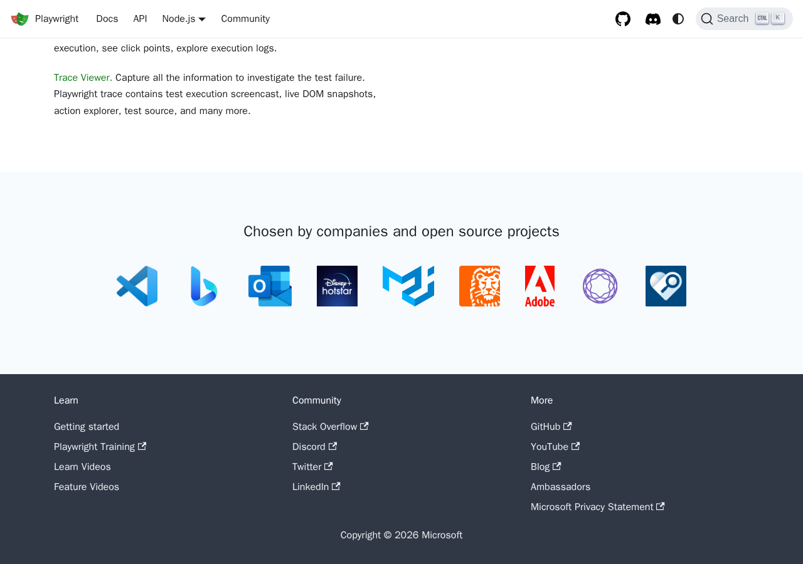Click the ING lion logo
This screenshot has height=564, width=803.
479,286
